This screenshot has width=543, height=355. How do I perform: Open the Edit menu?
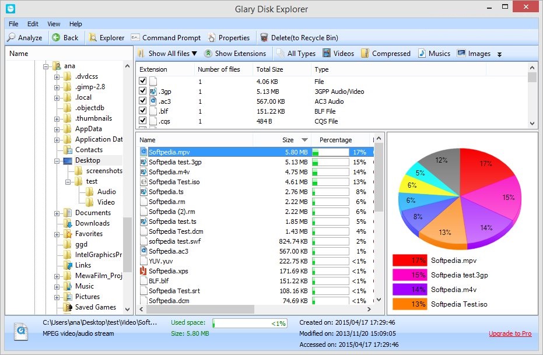coord(33,24)
